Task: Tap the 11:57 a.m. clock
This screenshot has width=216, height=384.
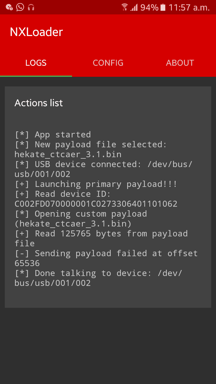Action: 189,7
